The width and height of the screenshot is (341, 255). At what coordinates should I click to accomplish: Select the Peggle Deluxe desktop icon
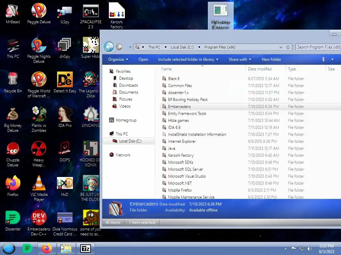39,14
